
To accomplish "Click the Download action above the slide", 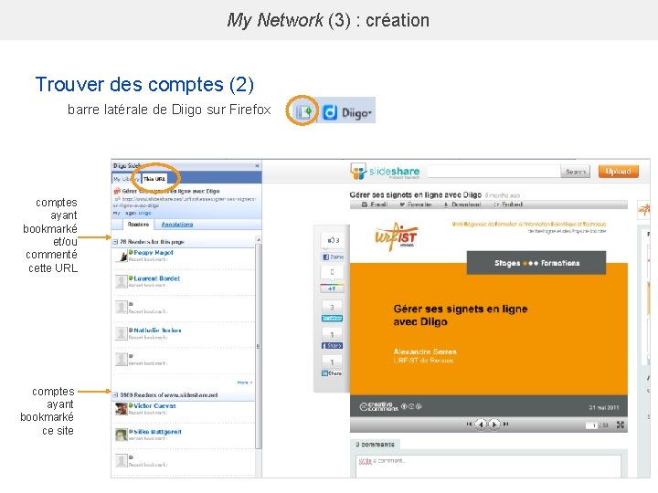I will coord(462,205).
